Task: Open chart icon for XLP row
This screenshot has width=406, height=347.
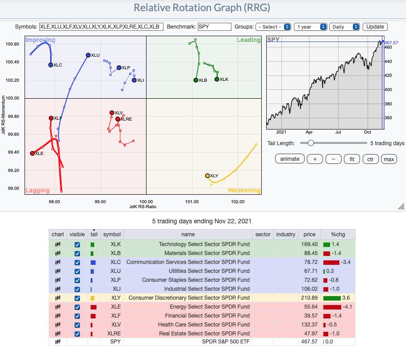Action: click(x=58, y=280)
